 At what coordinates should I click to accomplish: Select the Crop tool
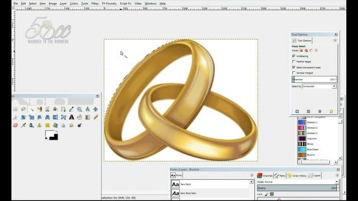15,117
